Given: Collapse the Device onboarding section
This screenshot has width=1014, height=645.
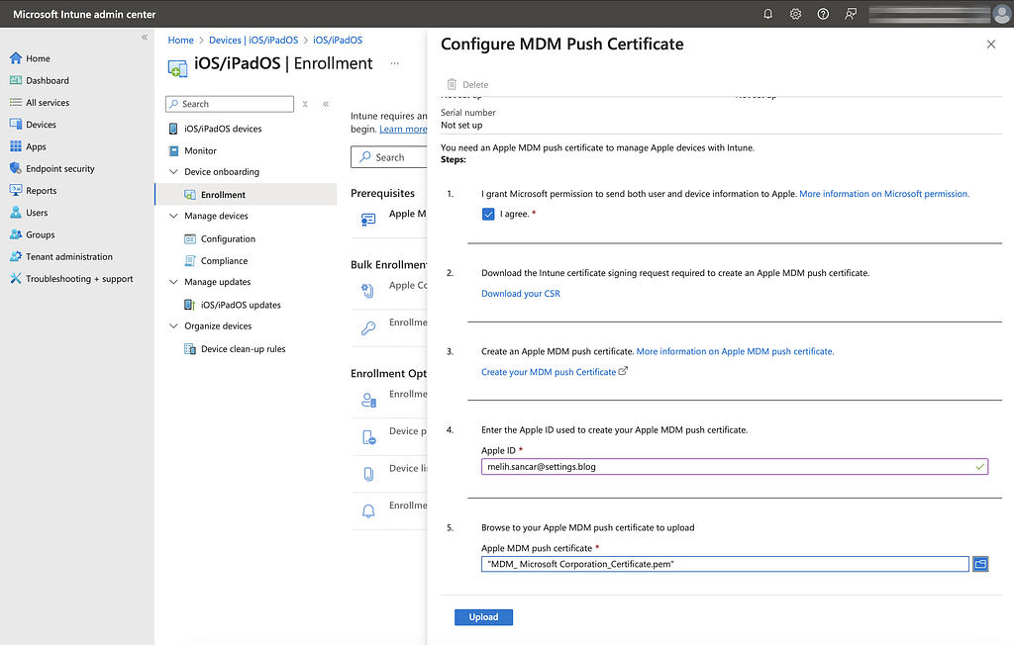Looking at the screenshot, I should coord(173,172).
